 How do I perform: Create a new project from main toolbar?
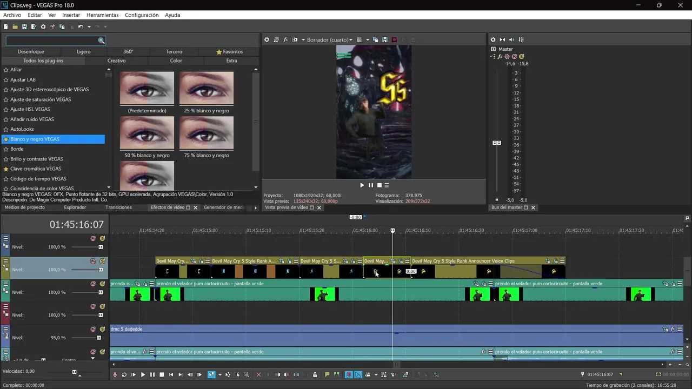click(x=5, y=26)
